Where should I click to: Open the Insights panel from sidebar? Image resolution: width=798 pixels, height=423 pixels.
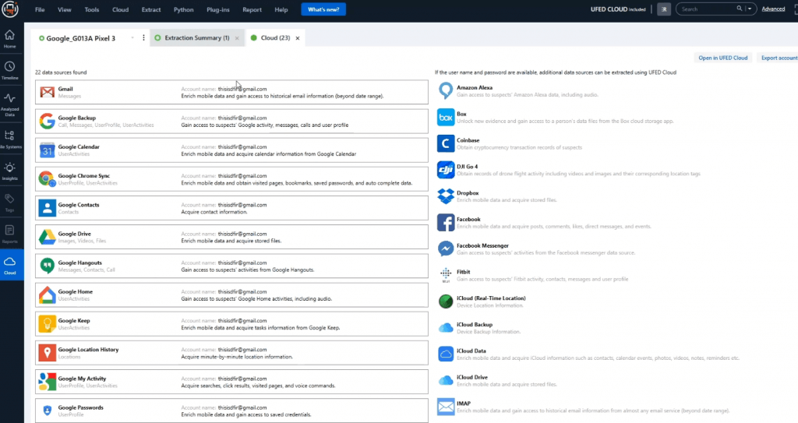point(10,171)
